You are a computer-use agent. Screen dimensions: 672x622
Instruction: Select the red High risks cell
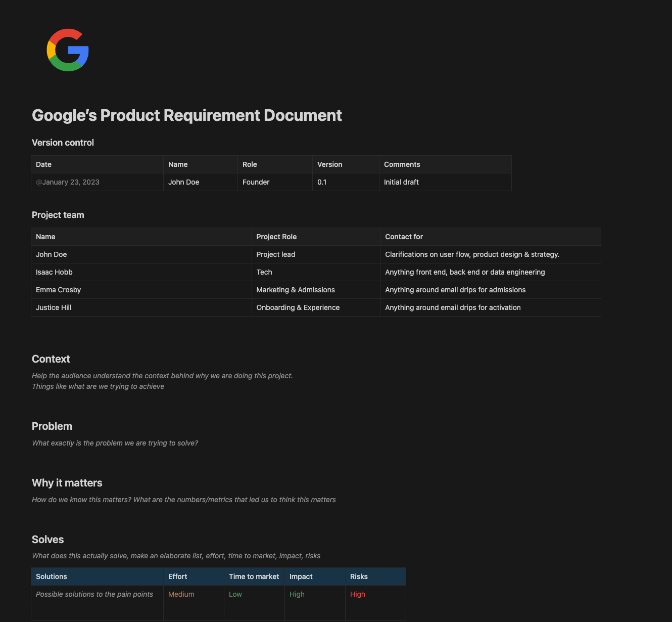(x=375, y=594)
